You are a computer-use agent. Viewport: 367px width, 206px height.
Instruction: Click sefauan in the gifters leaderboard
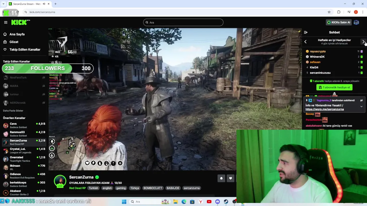tap(315, 62)
